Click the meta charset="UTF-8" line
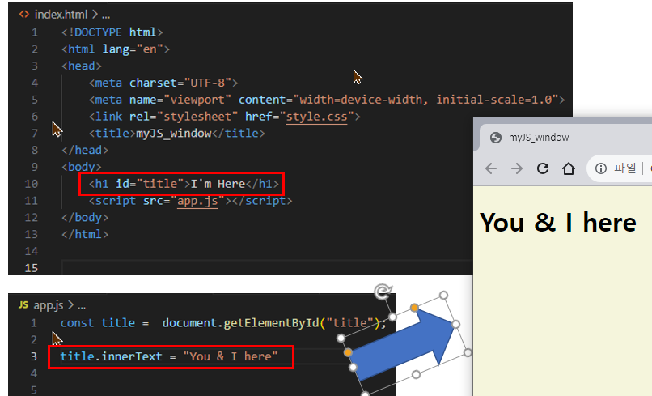This screenshot has width=652, height=396. click(x=163, y=83)
